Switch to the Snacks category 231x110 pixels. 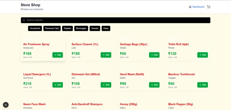(x=95, y=28)
